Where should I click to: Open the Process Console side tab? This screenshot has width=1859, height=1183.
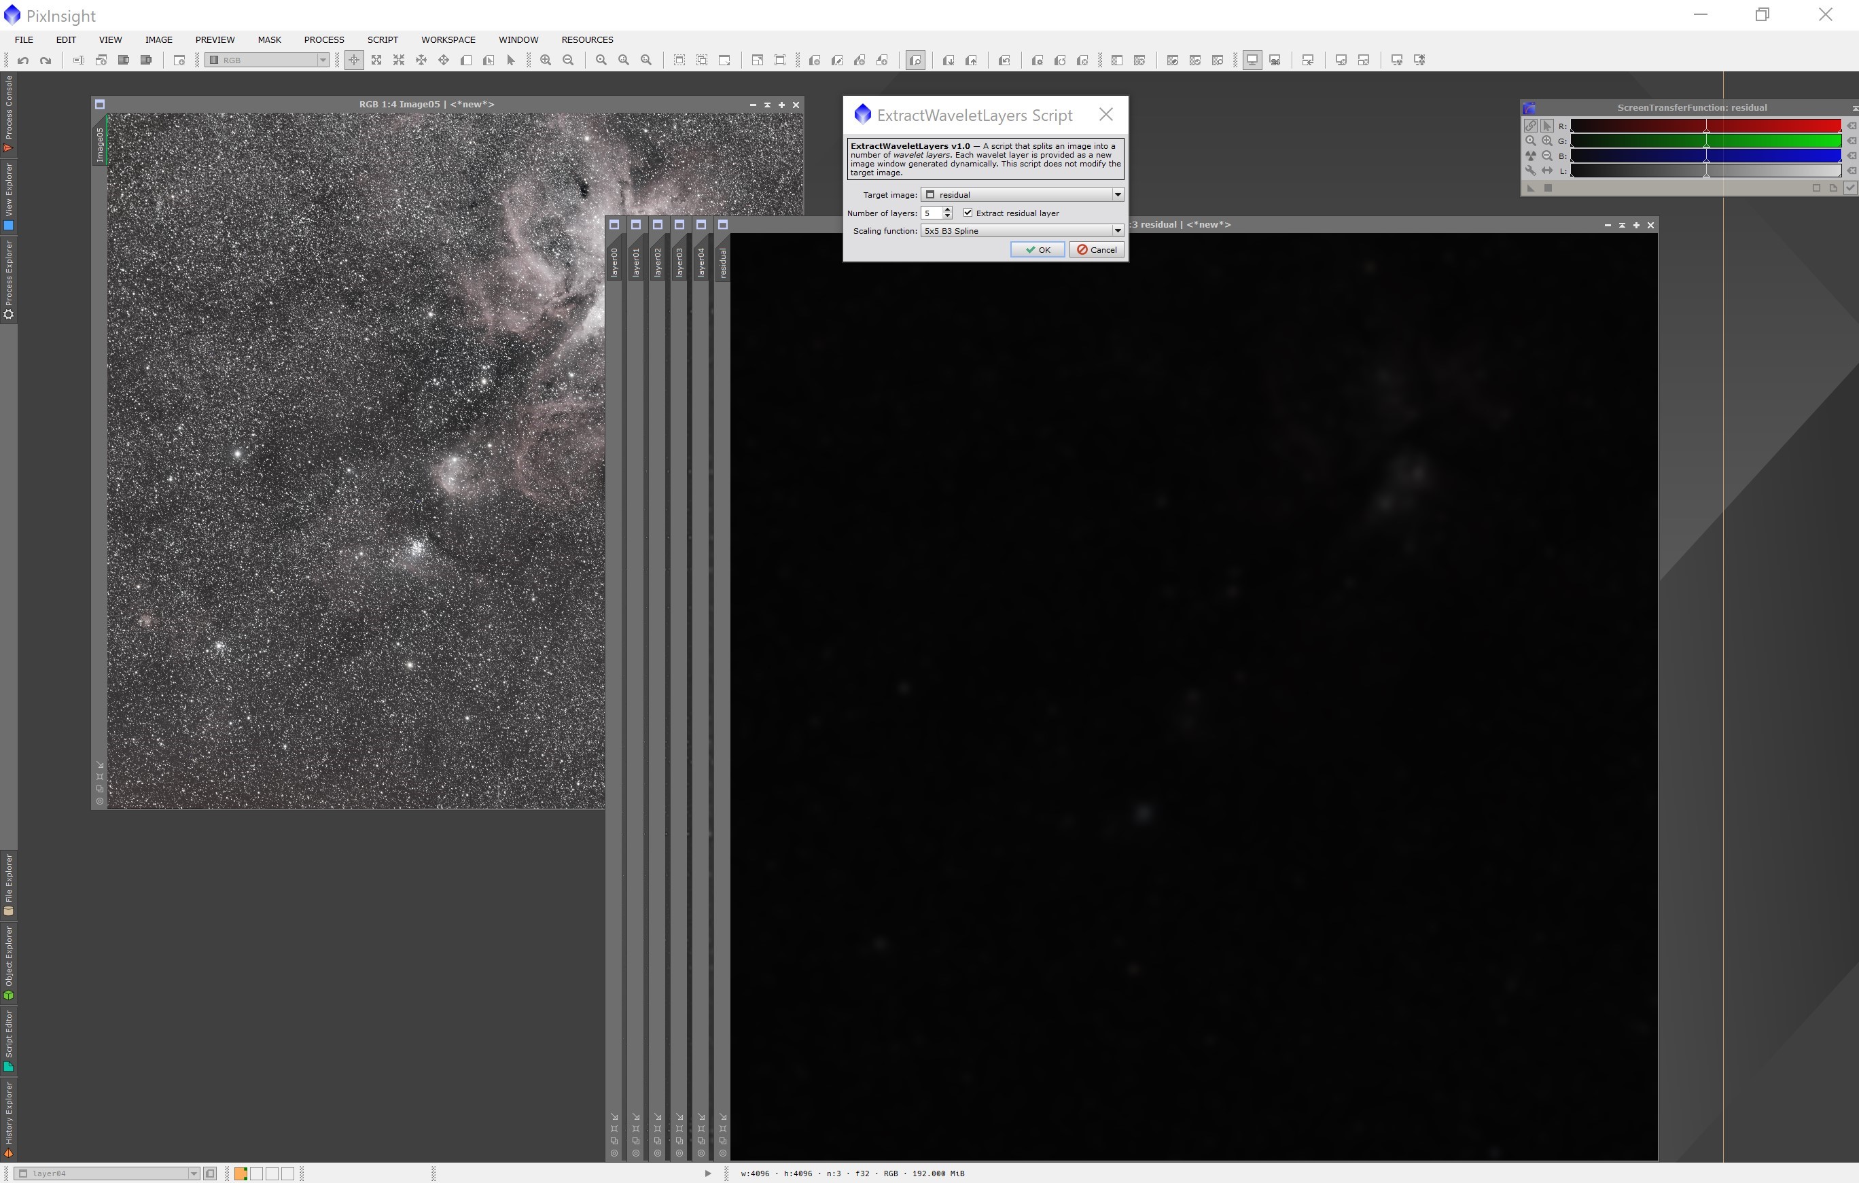coord(8,114)
